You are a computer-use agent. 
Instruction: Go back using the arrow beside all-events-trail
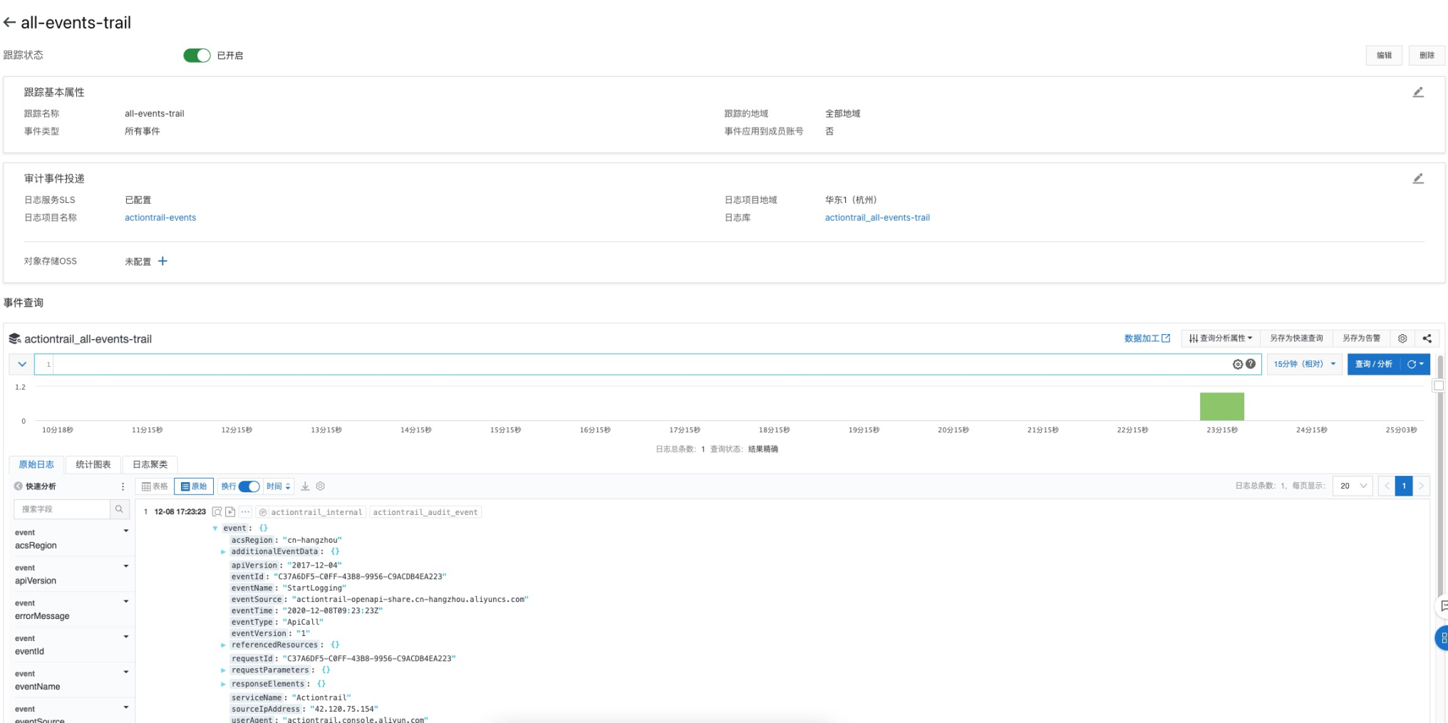click(x=9, y=23)
